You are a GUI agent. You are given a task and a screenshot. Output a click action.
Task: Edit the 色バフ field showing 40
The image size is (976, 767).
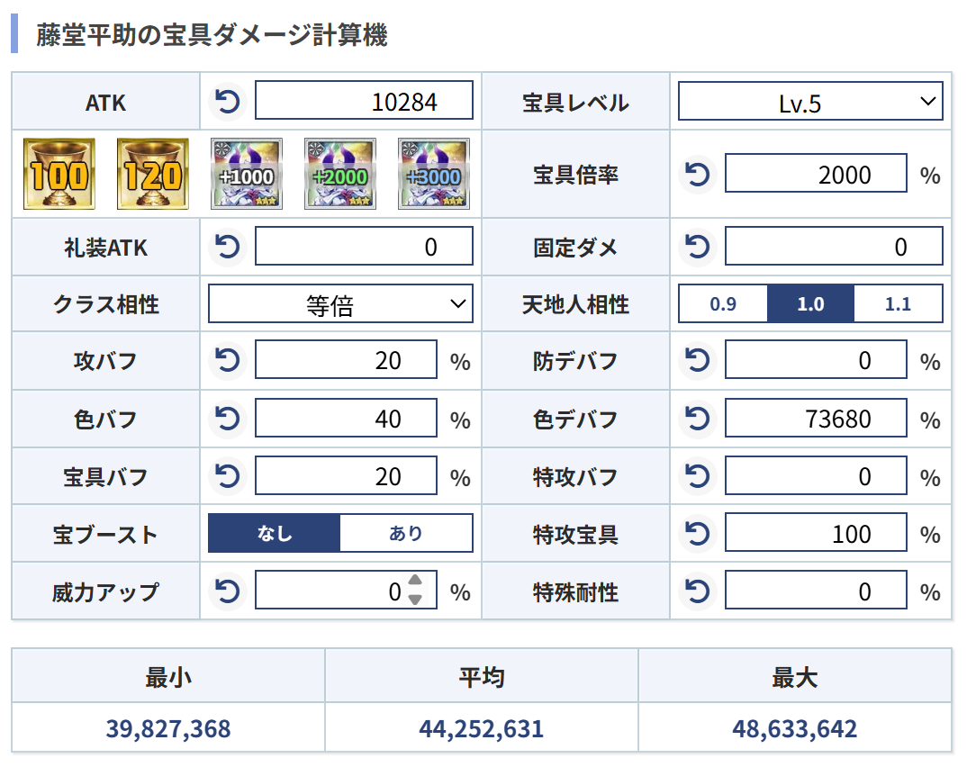tap(346, 418)
